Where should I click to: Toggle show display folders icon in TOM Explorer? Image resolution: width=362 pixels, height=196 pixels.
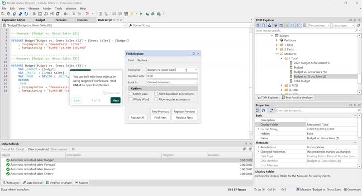pyautogui.click(x=287, y=25)
